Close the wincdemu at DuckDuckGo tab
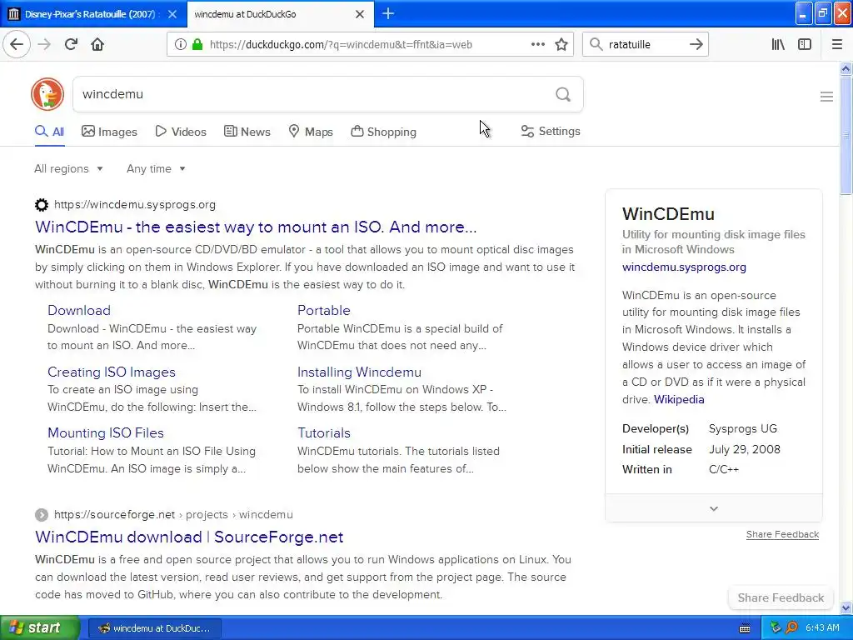Image resolution: width=853 pixels, height=640 pixels. tap(360, 14)
